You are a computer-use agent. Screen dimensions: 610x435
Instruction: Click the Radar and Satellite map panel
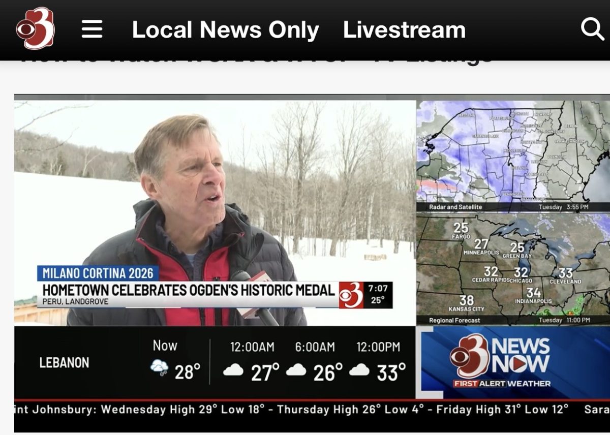coord(513,156)
